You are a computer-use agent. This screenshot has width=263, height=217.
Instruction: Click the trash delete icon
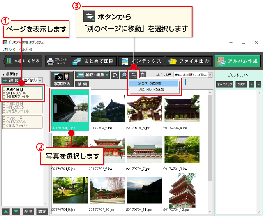[x=143, y=75]
